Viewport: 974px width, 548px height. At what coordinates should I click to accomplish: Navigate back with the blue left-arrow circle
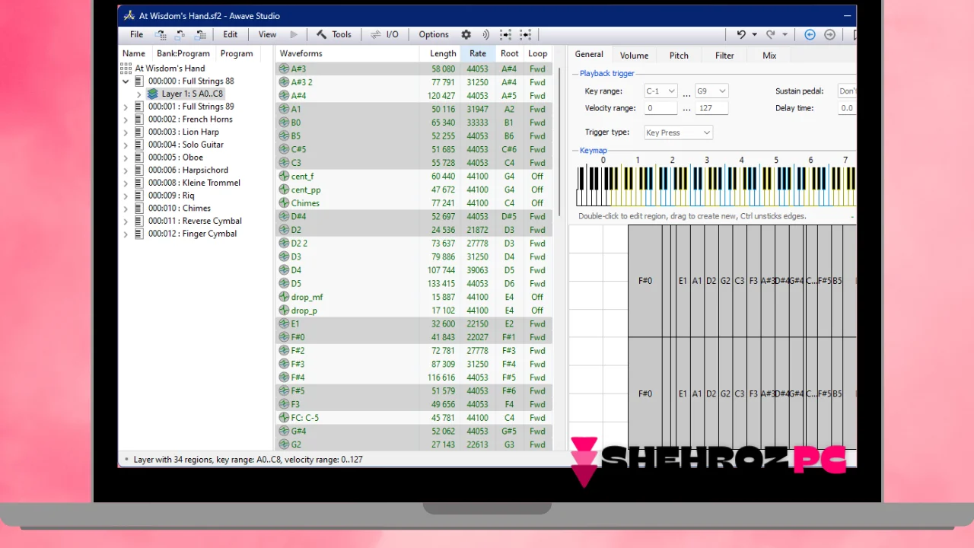click(810, 34)
